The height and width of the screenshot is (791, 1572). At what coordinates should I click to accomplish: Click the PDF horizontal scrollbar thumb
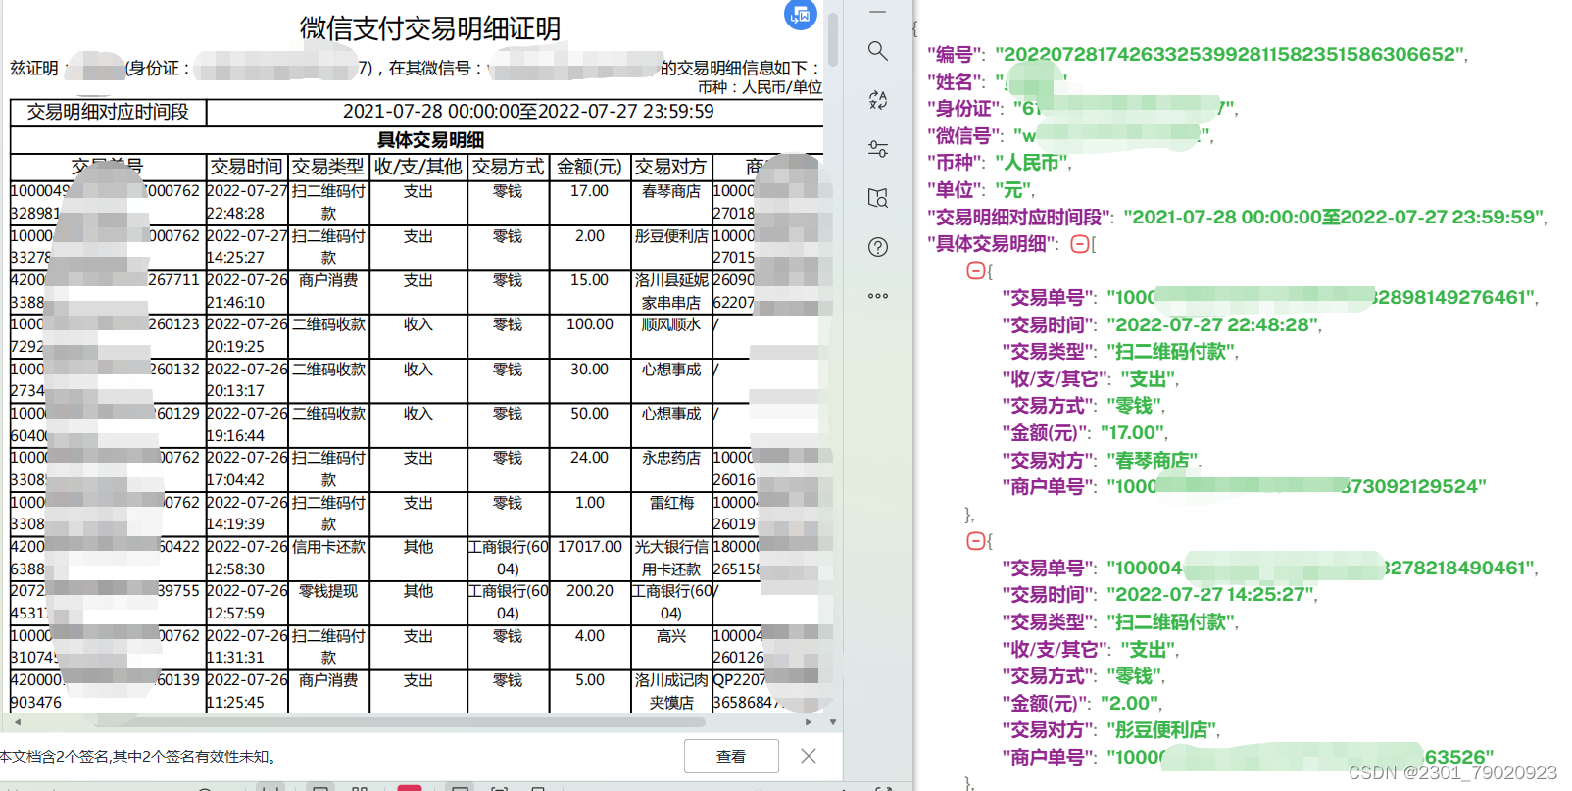(x=400, y=722)
